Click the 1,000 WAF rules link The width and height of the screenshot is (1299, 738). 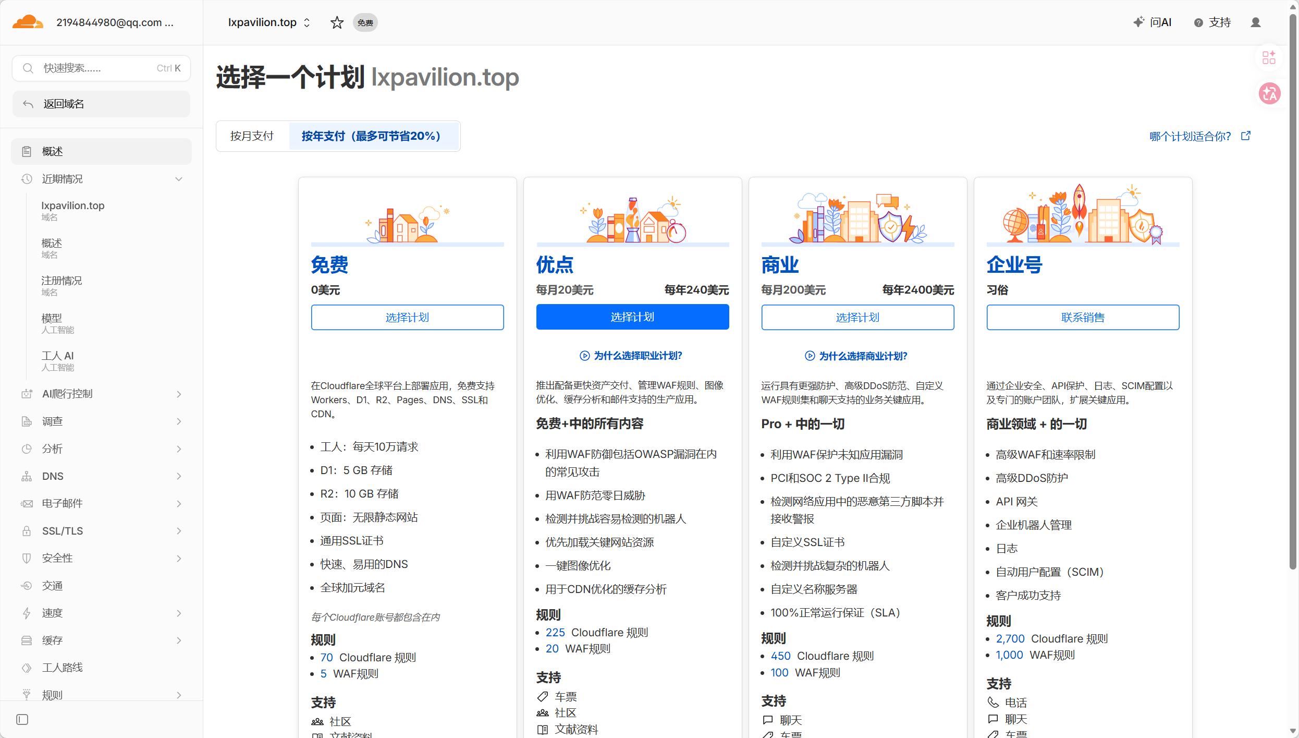pyautogui.click(x=1009, y=655)
